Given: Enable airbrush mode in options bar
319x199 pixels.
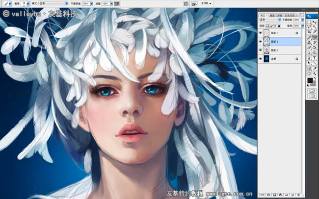Looking at the screenshot, I should coord(117,3).
